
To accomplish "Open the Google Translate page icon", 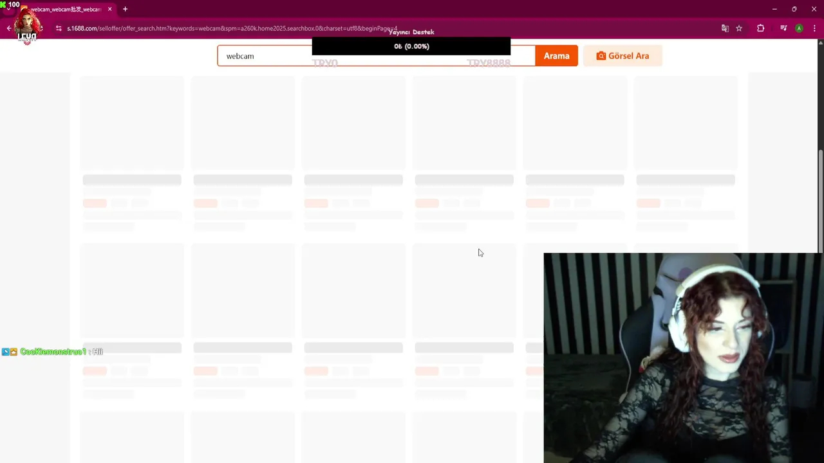I will 725,28.
